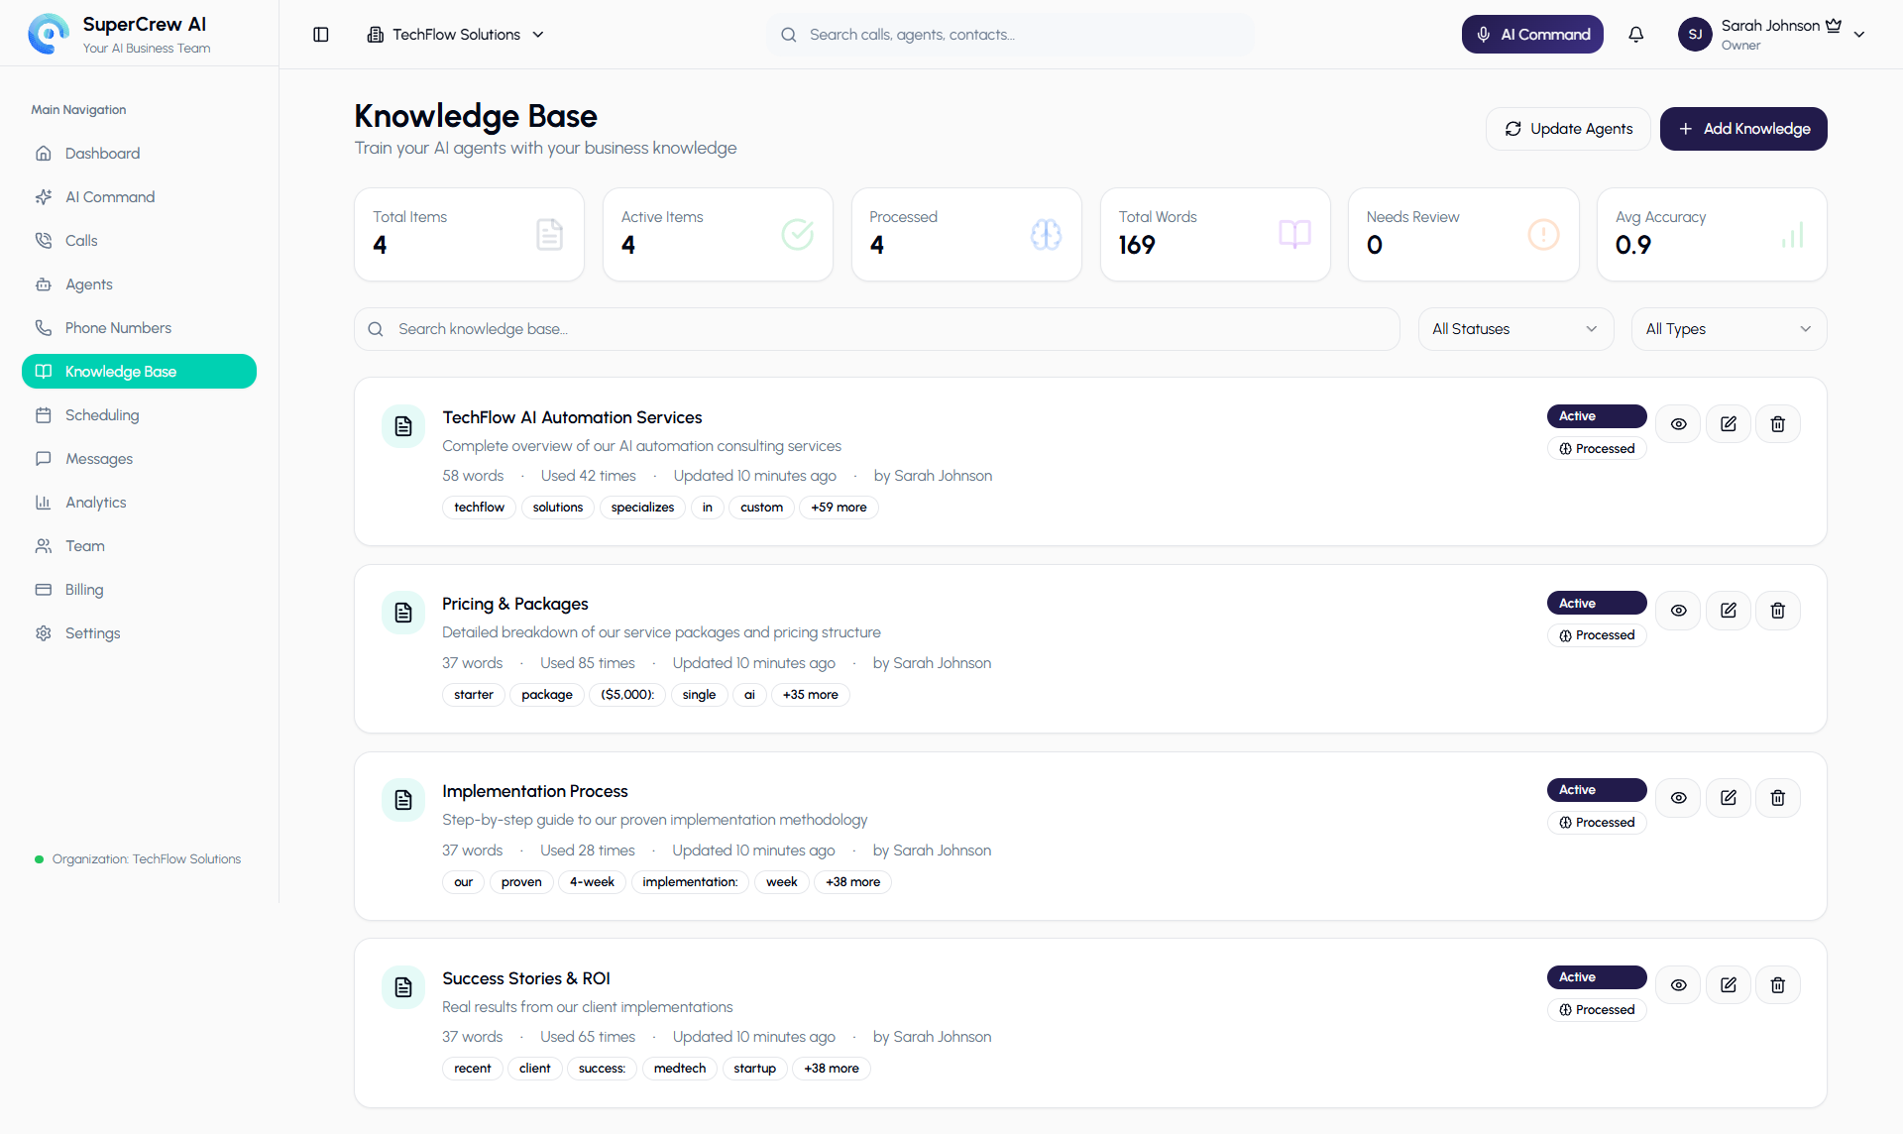Open the All Types filter dropdown

point(1729,329)
